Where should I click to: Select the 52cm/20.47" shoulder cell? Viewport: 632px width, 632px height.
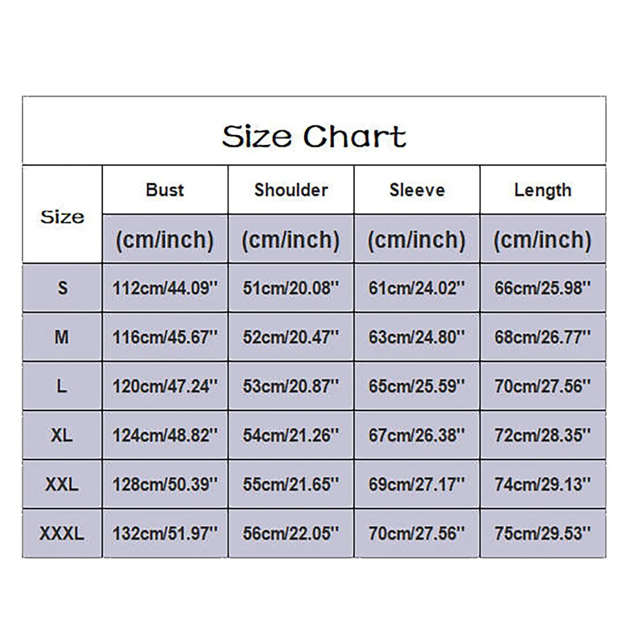point(291,337)
